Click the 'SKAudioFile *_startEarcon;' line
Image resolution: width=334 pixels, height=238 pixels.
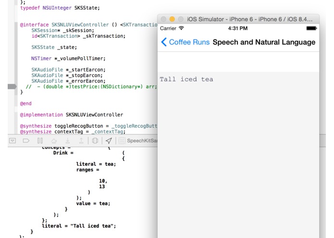point(68,69)
